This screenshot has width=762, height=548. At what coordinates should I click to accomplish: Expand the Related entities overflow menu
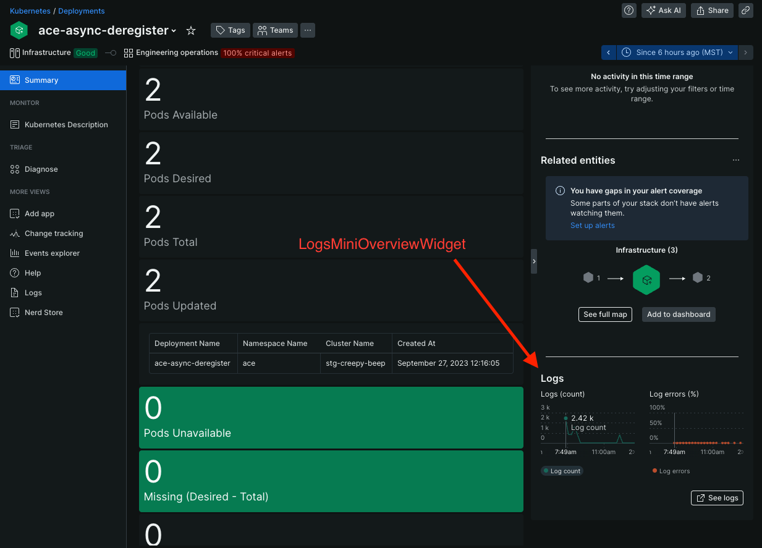pyautogui.click(x=735, y=160)
